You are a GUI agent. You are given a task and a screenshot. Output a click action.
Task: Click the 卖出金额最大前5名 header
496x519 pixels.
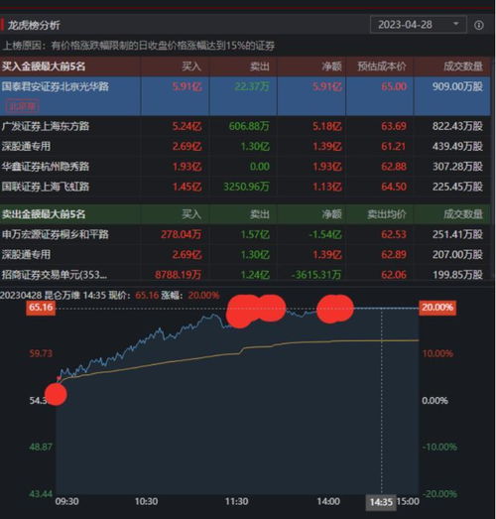[x=44, y=214]
